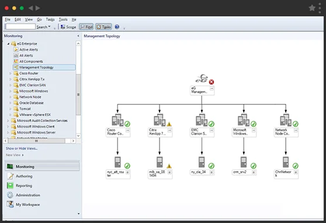
Task: Select Active Alerts view
Action: point(29,50)
